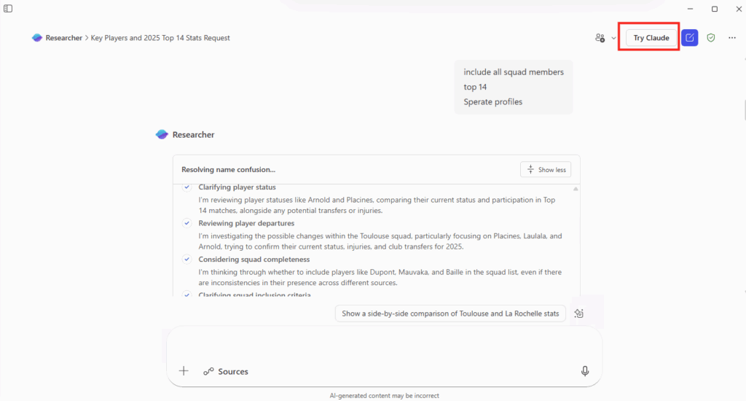
Task: Open the three-dot more options menu
Action: (732, 38)
